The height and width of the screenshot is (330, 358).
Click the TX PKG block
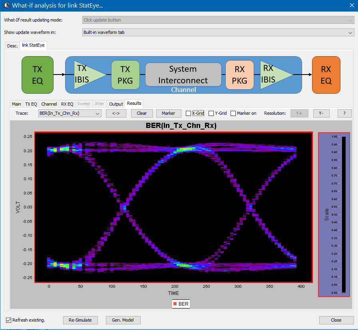click(125, 75)
